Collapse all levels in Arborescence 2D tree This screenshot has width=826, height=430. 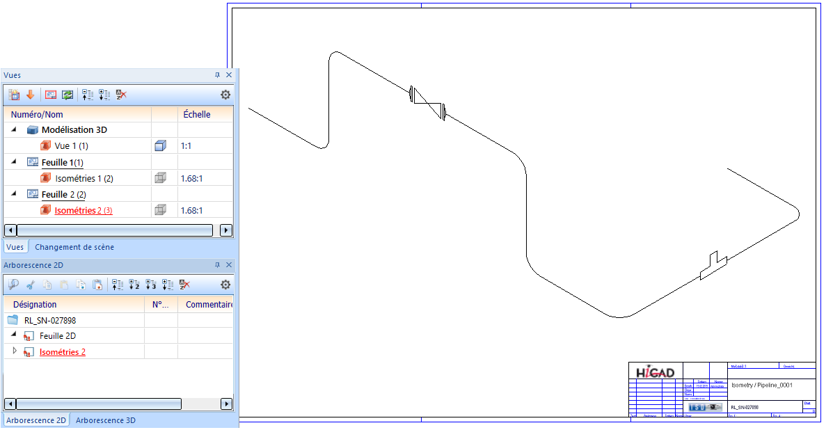[x=118, y=285]
